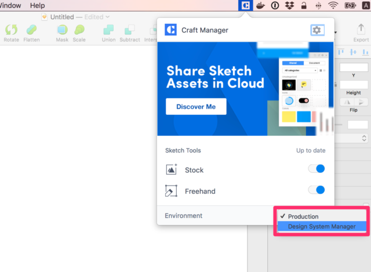Image resolution: width=371 pixels, height=272 pixels.
Task: Click the align vertical centers icon
Action: point(353,52)
